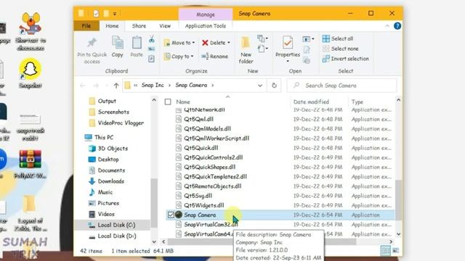Click the Copy icon in Clipboard group
This screenshot has height=261, width=465.
118,43
